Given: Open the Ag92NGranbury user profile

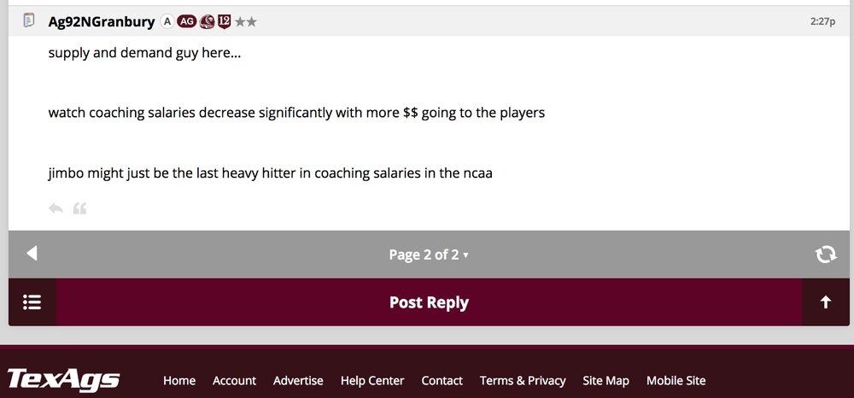Looking at the screenshot, I should point(102,21).
